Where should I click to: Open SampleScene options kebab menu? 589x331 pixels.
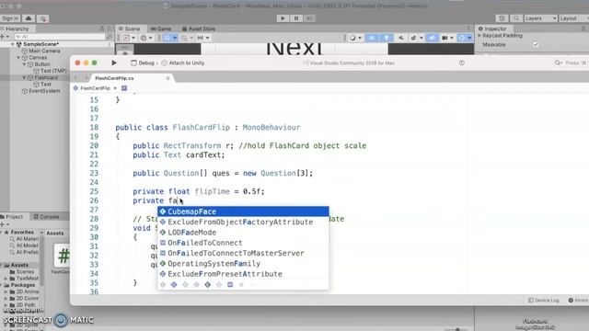tap(110, 44)
